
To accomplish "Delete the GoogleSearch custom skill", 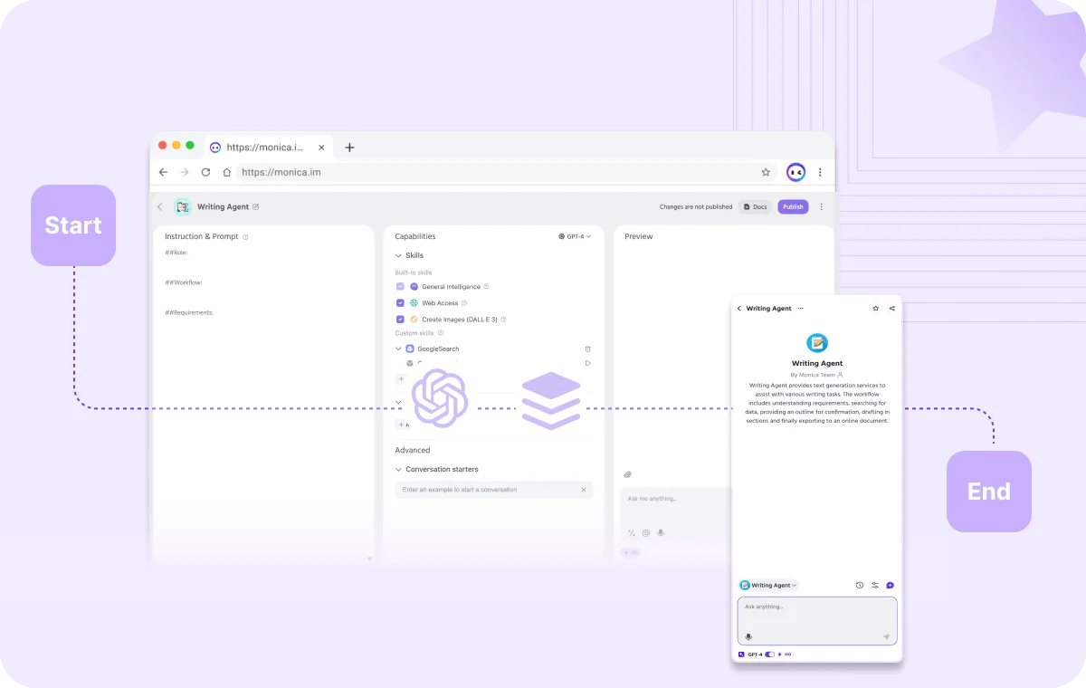I will [x=587, y=349].
